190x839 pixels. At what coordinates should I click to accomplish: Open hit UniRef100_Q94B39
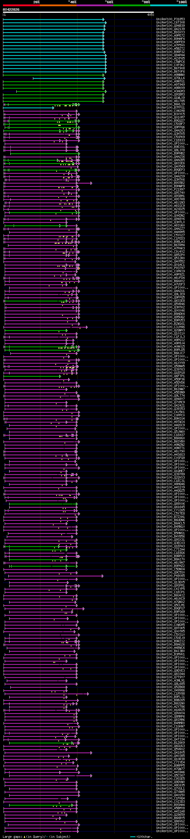[x=170, y=26]
